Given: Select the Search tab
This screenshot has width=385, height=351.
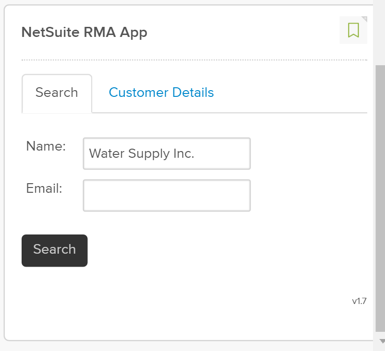Looking at the screenshot, I should click(x=57, y=94).
